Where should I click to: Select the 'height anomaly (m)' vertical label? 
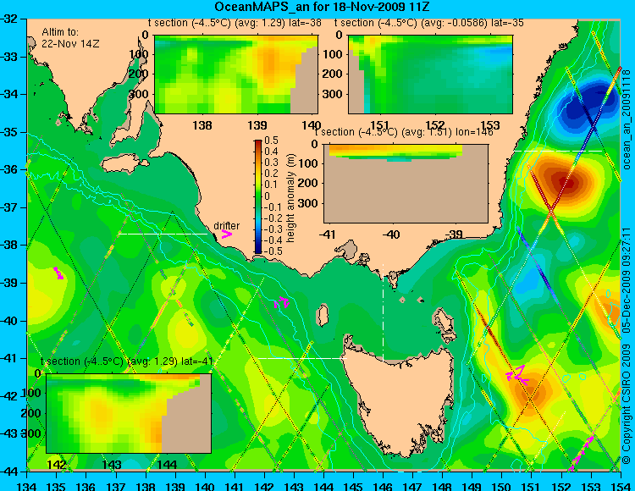290,198
